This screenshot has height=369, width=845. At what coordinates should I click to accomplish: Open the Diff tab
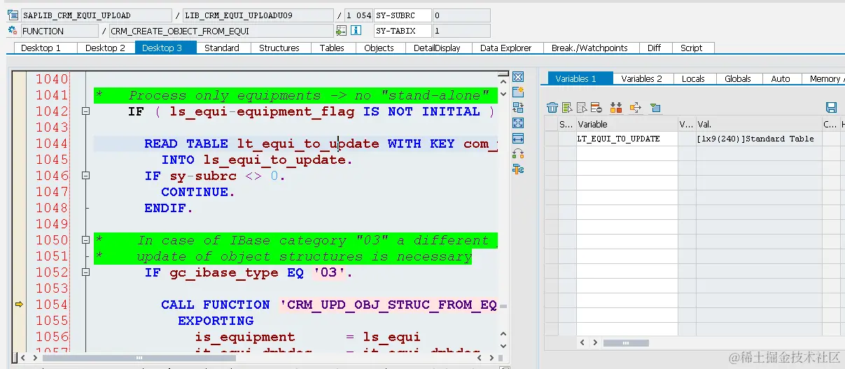click(x=654, y=48)
